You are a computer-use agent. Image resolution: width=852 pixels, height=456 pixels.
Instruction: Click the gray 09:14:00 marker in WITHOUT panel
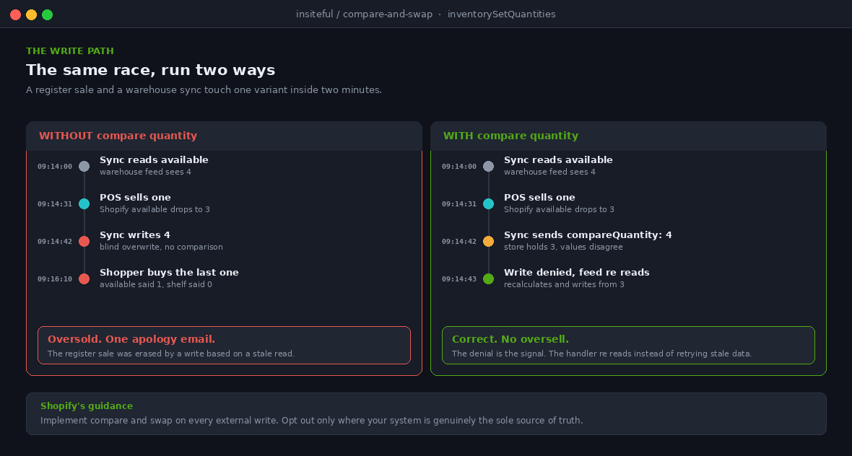pos(84,167)
